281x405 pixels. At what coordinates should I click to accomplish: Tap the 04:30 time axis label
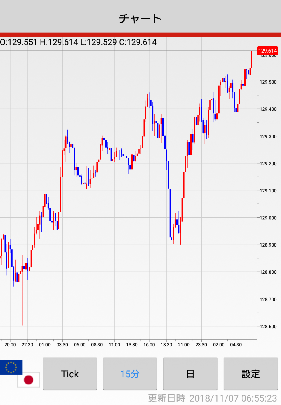(x=236, y=345)
